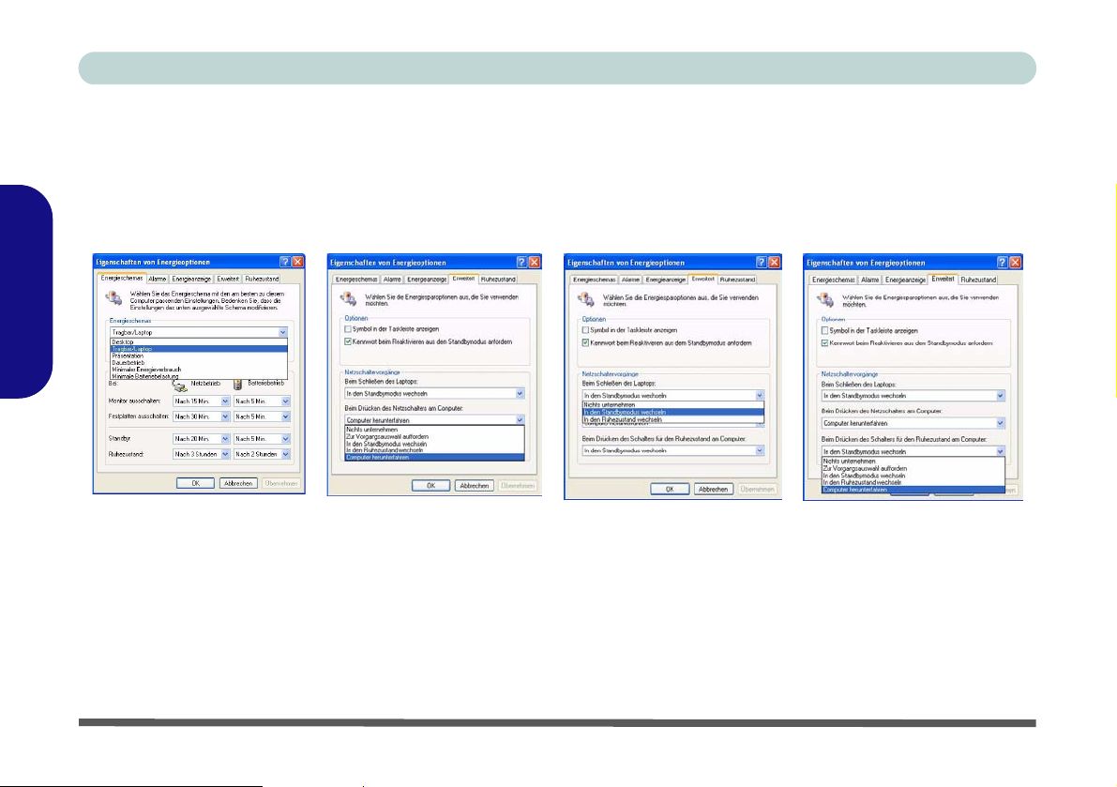This screenshot has width=1117, height=787.
Task: Open help in the dialog with sleep-switch list open
Action: (x=1003, y=262)
